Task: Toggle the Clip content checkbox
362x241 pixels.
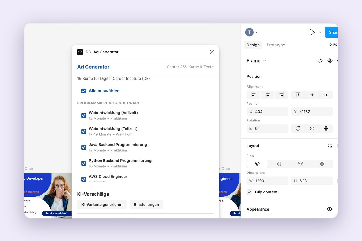Action: pos(250,192)
